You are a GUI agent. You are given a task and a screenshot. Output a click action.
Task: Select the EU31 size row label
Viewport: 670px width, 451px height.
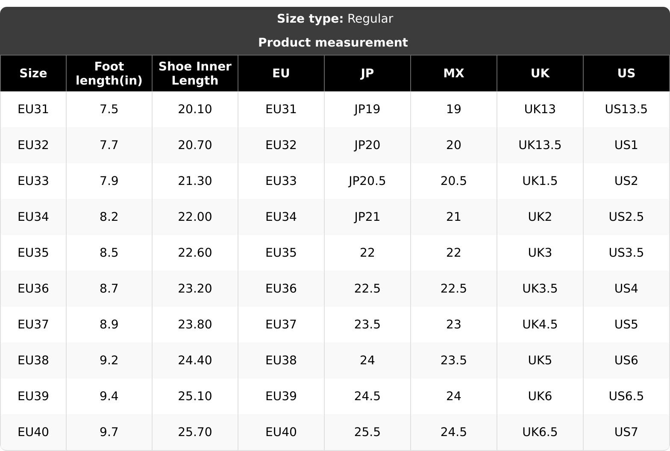33,109
